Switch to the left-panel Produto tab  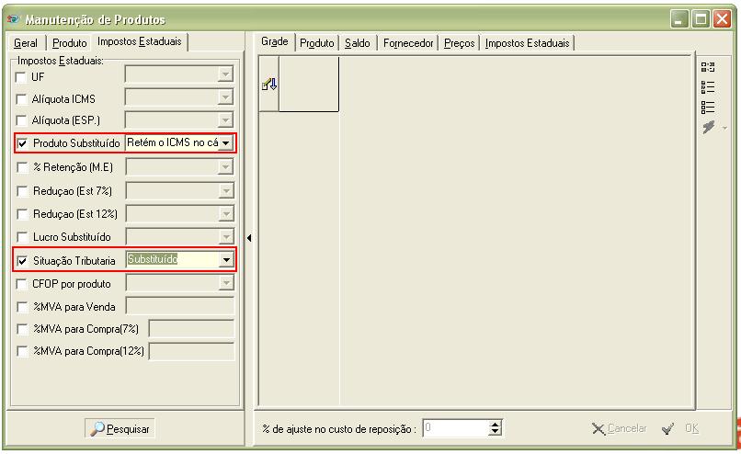(70, 43)
